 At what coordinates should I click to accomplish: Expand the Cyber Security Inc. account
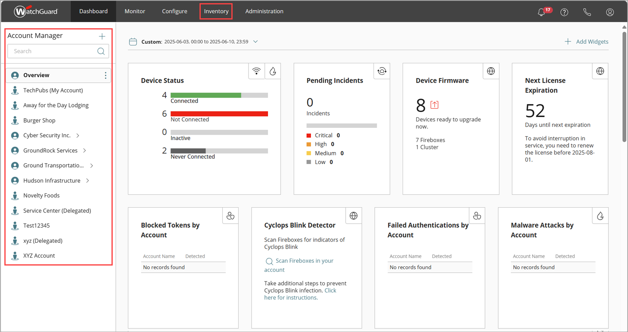tap(78, 135)
